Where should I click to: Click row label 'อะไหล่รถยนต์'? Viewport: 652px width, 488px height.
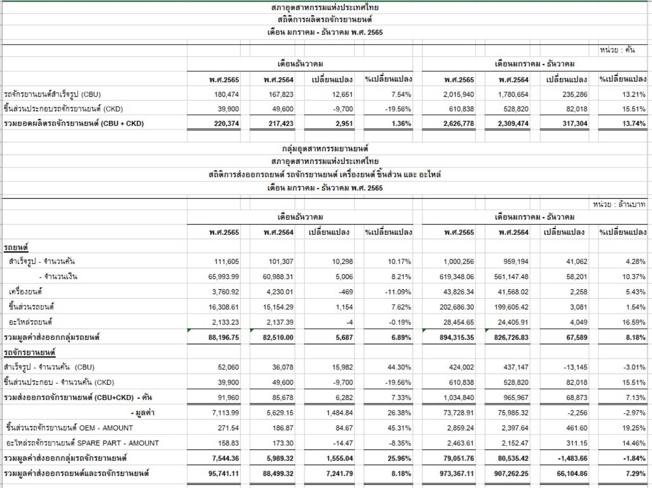pos(30,322)
